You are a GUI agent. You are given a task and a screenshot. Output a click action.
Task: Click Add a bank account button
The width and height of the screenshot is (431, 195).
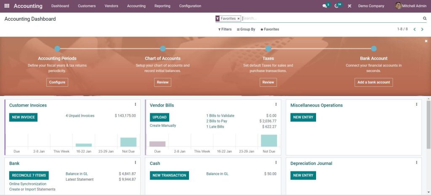coord(374,82)
